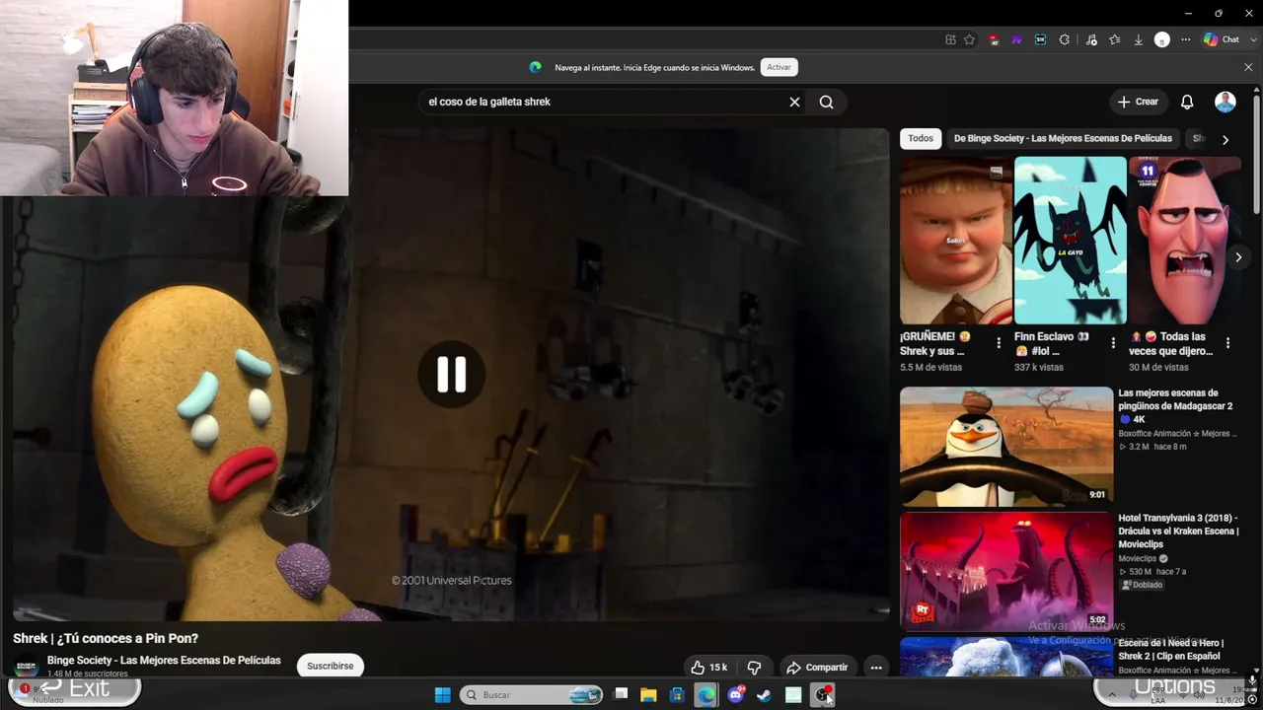Image resolution: width=1263 pixels, height=710 pixels.
Task: Open more actions menu below the video
Action: (x=875, y=668)
